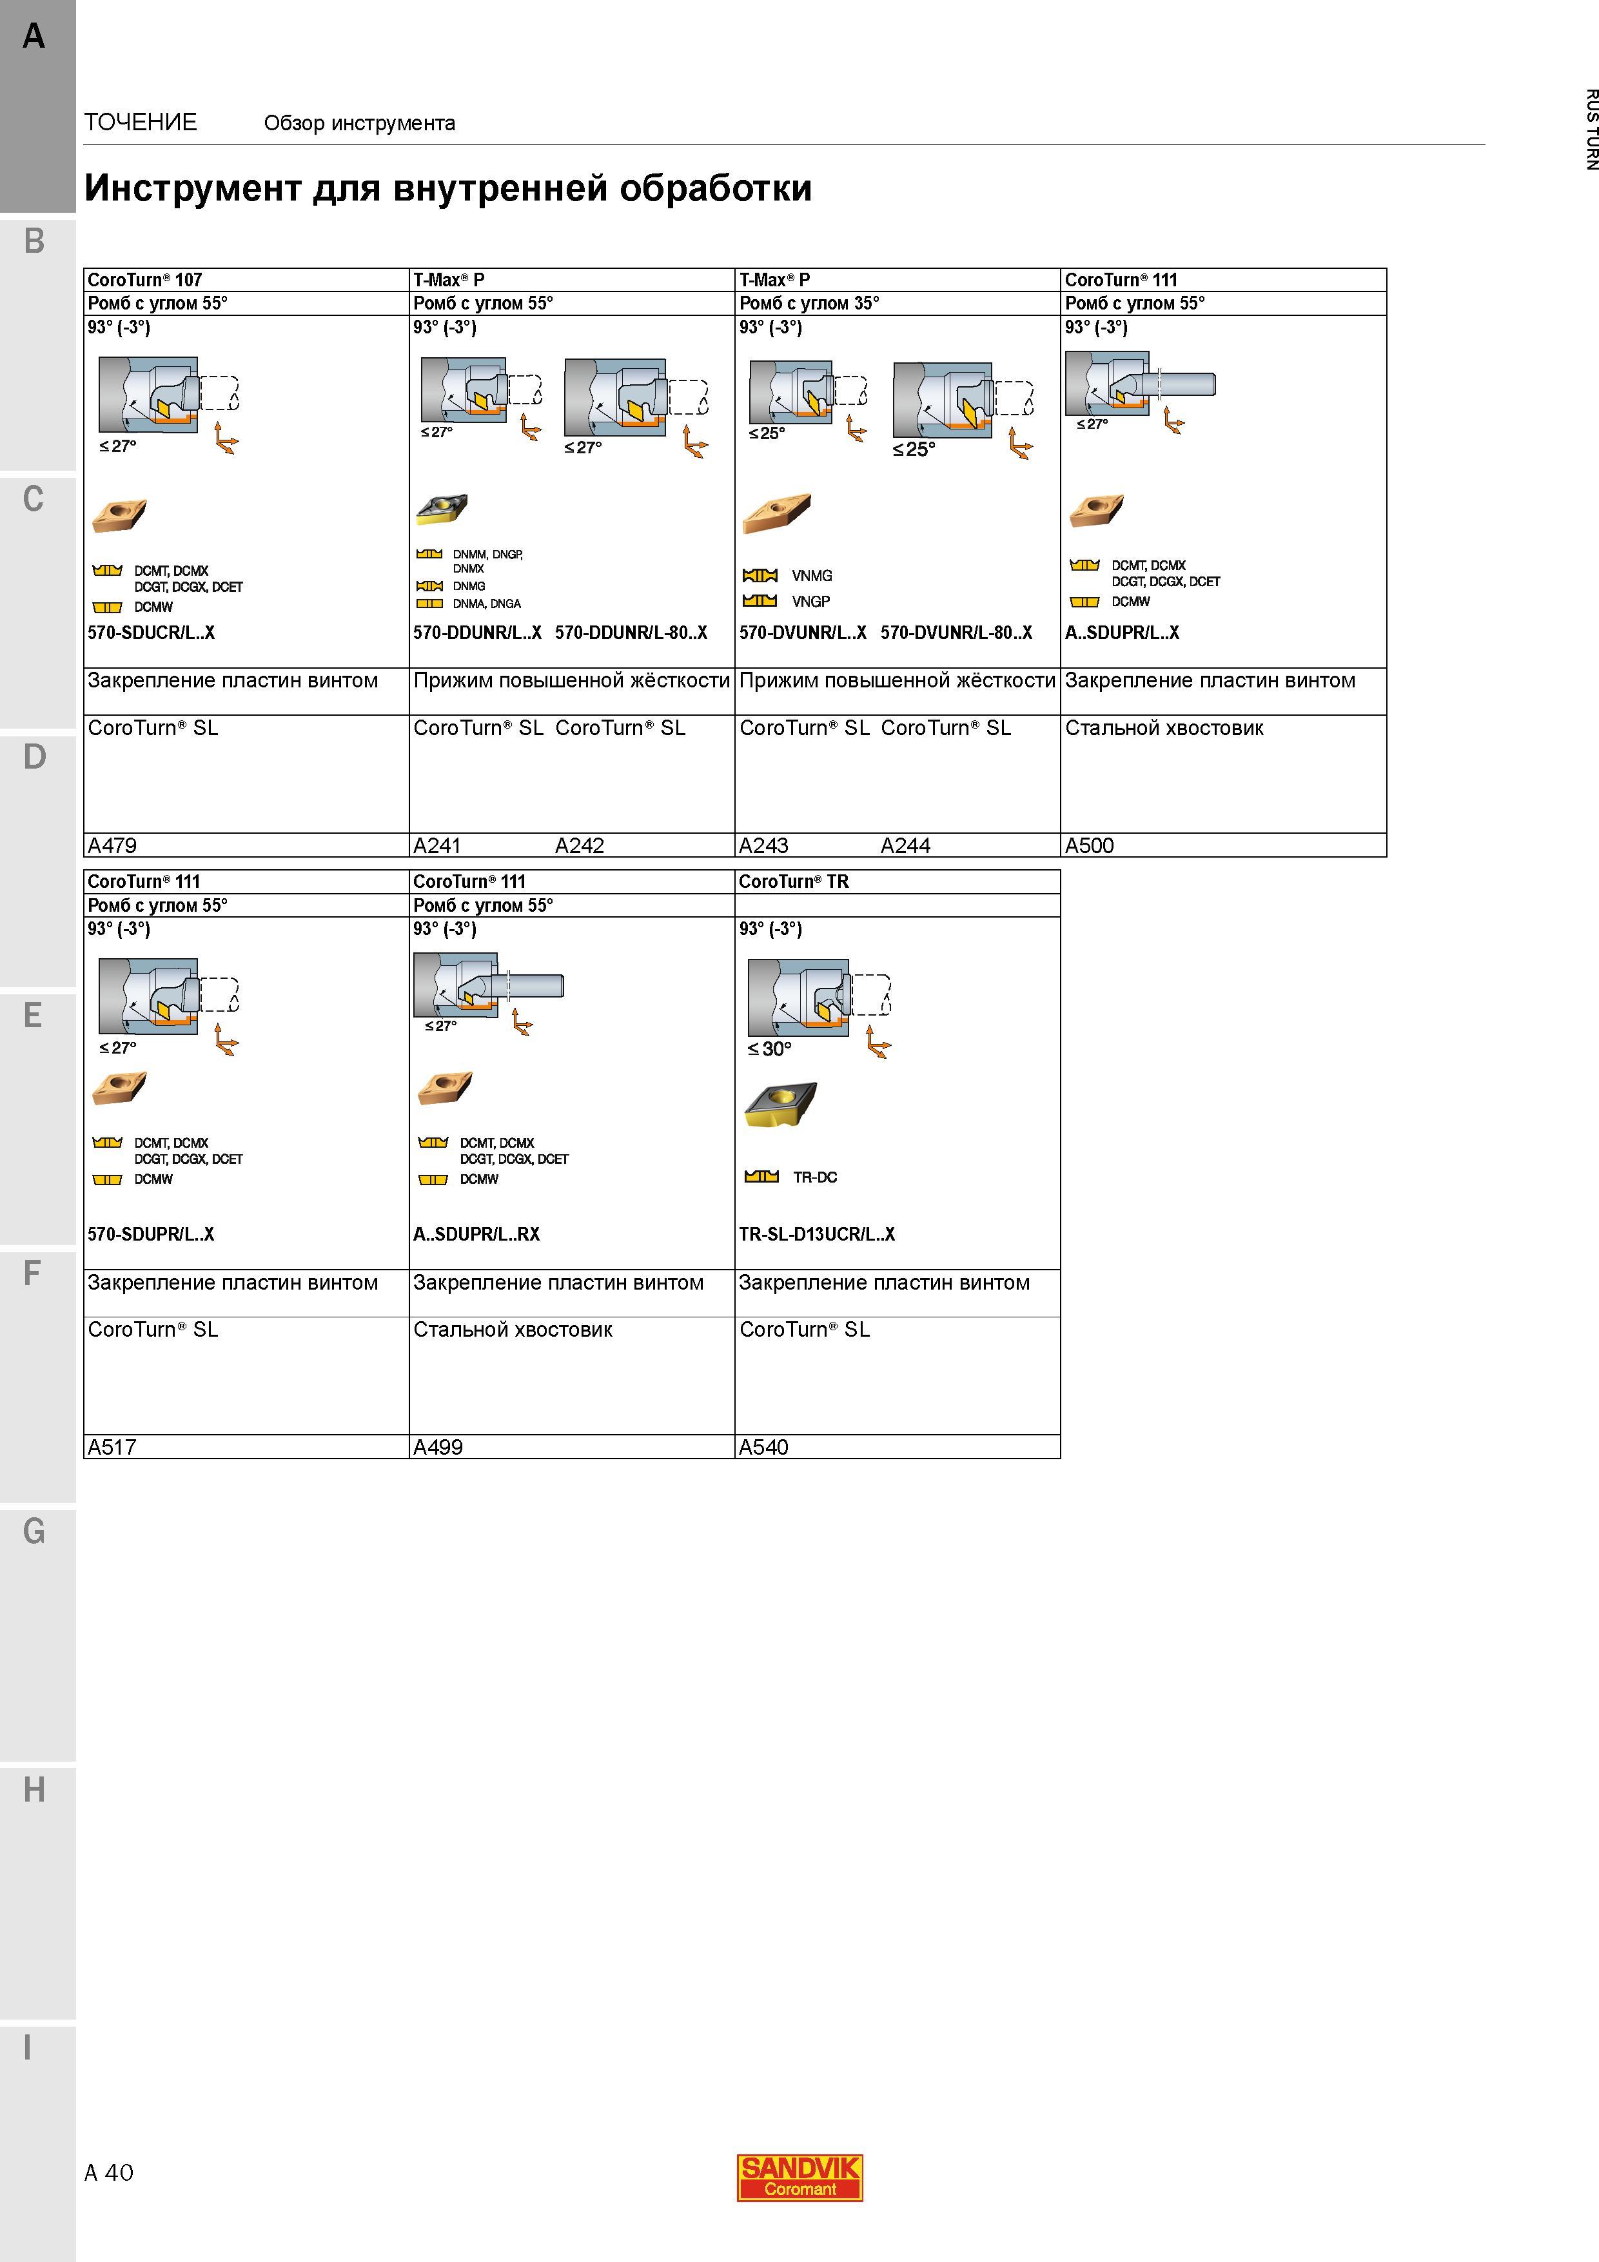The height and width of the screenshot is (2262, 1599).
Task: Click the 35° rhombus VNMG insert image
Action: click(x=776, y=513)
